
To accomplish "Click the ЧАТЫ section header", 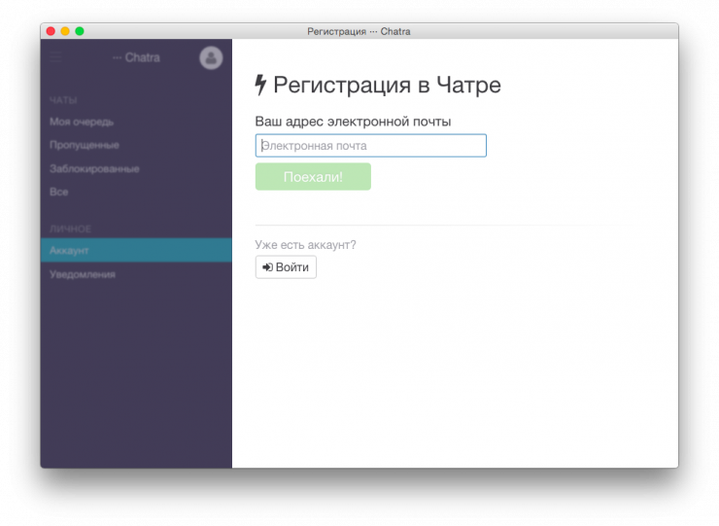I will click(x=63, y=100).
